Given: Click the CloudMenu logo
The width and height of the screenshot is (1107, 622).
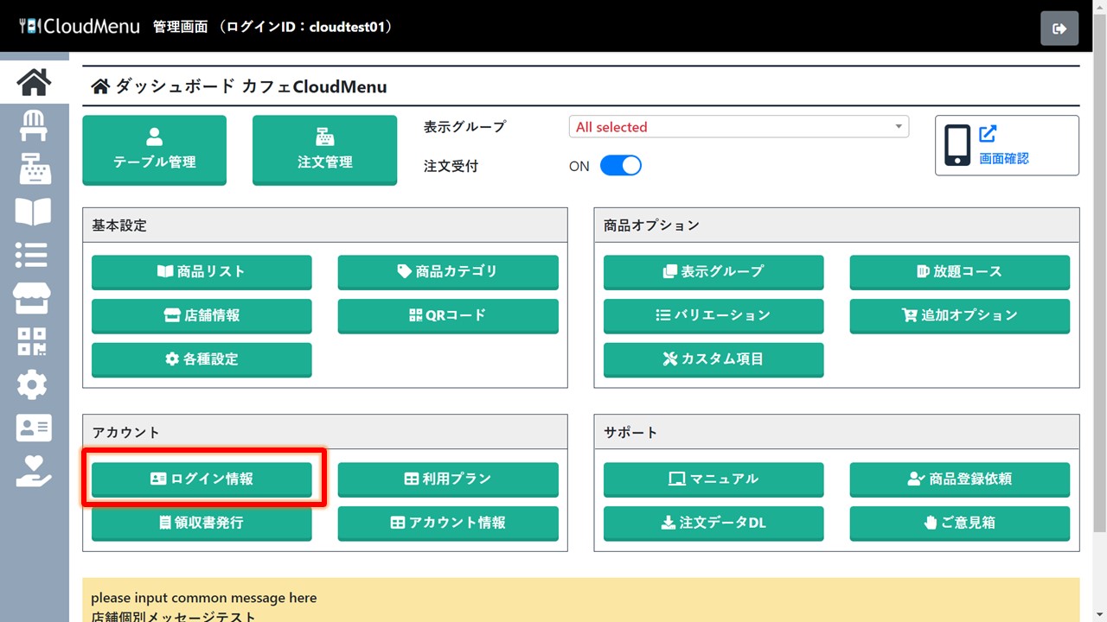Looking at the screenshot, I should [x=80, y=26].
